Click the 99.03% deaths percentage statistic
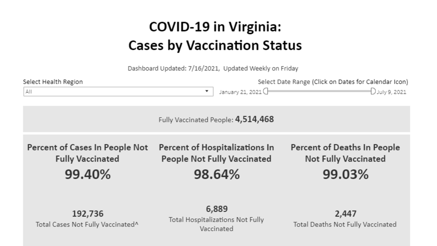Viewport: 437px width, 246px height. click(x=345, y=174)
